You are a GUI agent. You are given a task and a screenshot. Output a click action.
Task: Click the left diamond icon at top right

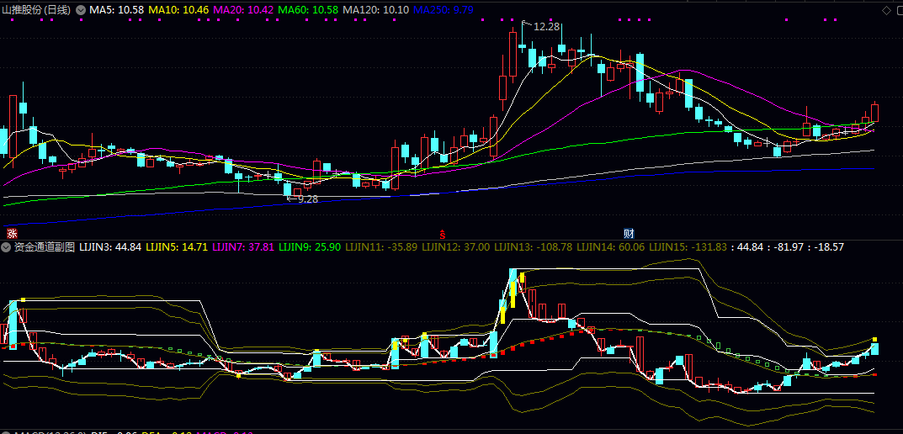(x=886, y=9)
